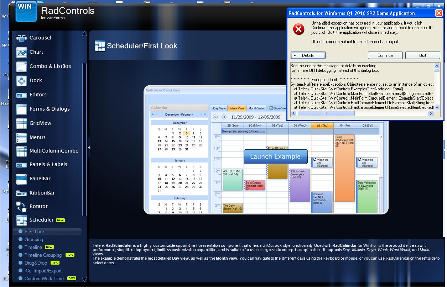This screenshot has width=447, height=287.
Task: Select 03 (Thu) column header in preview
Action: (322, 126)
